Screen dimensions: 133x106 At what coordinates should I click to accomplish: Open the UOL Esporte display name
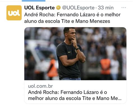[40, 8]
